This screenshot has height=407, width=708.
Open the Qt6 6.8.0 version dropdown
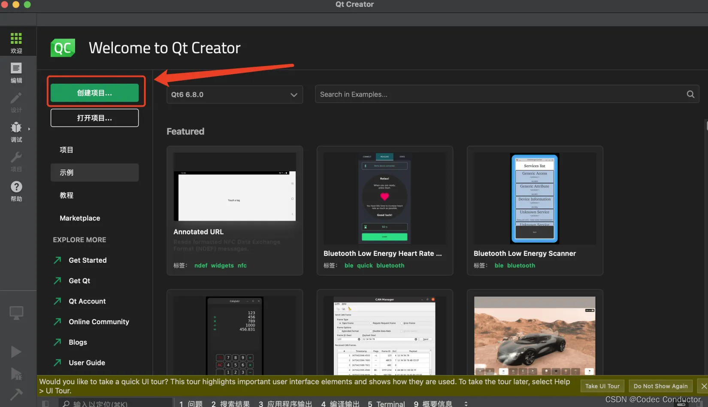pyautogui.click(x=235, y=94)
